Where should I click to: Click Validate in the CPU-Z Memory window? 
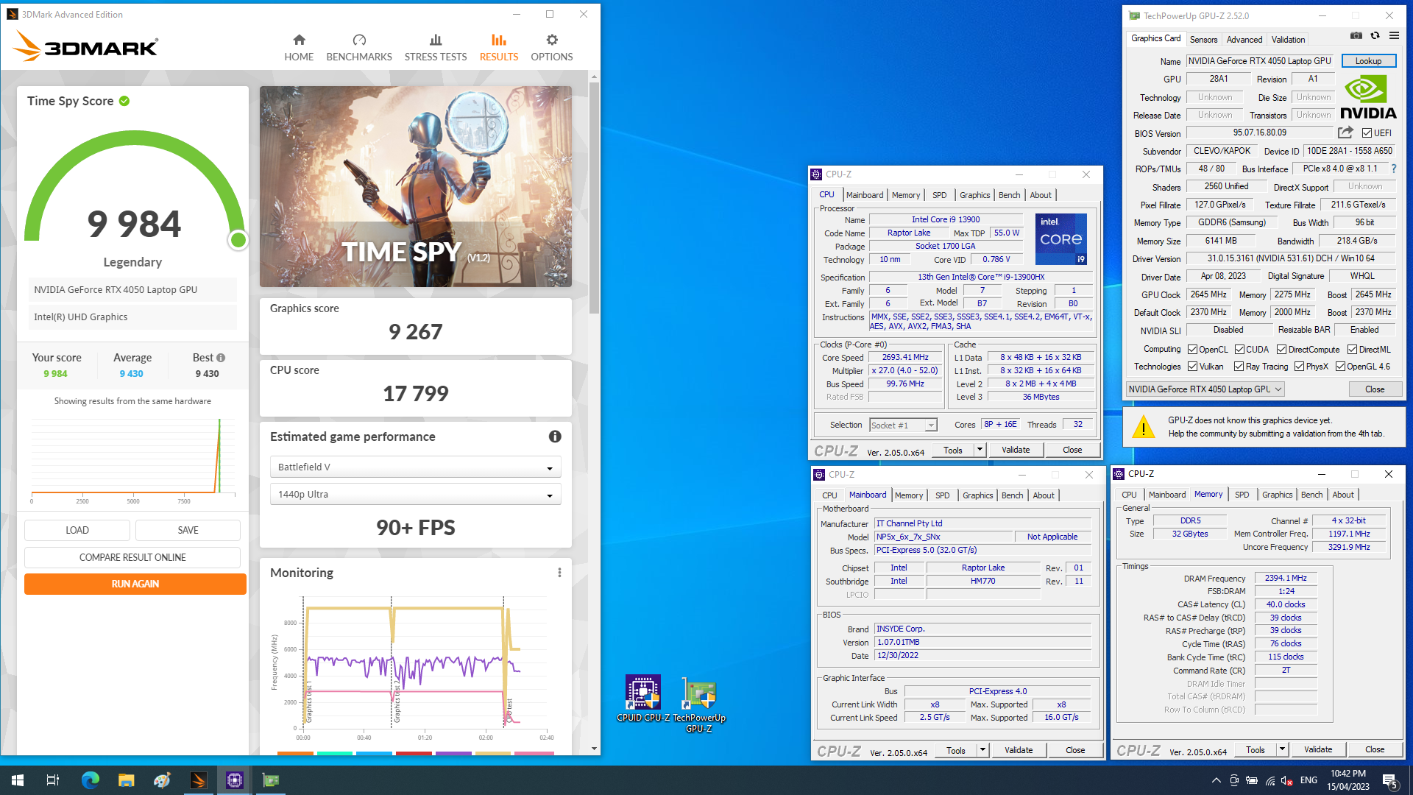click(1318, 749)
